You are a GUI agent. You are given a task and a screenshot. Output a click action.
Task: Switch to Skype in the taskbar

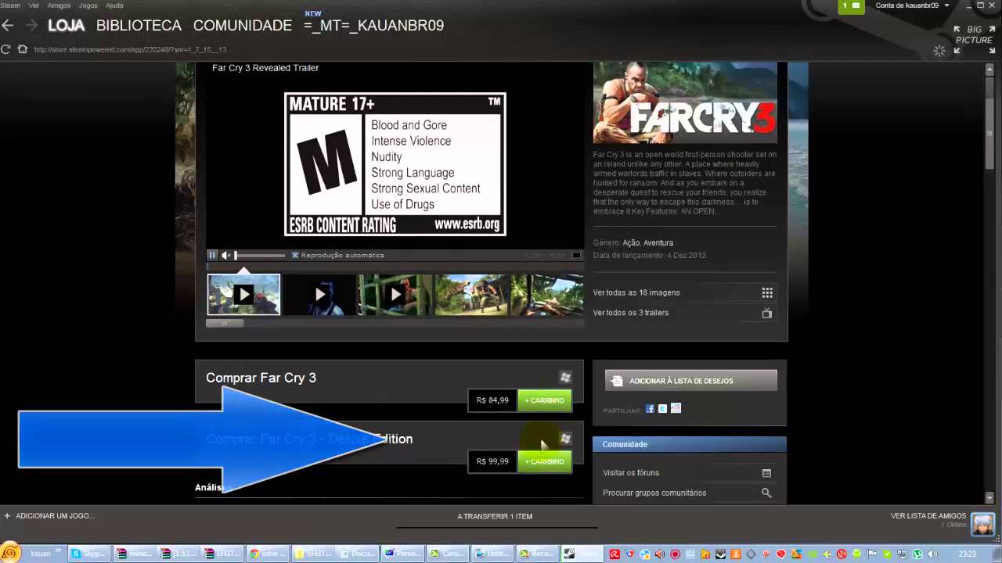pos(87,554)
